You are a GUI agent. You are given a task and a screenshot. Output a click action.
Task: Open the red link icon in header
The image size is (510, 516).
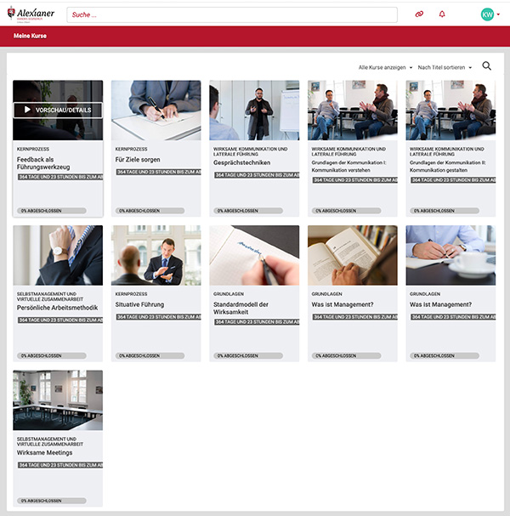(x=419, y=14)
